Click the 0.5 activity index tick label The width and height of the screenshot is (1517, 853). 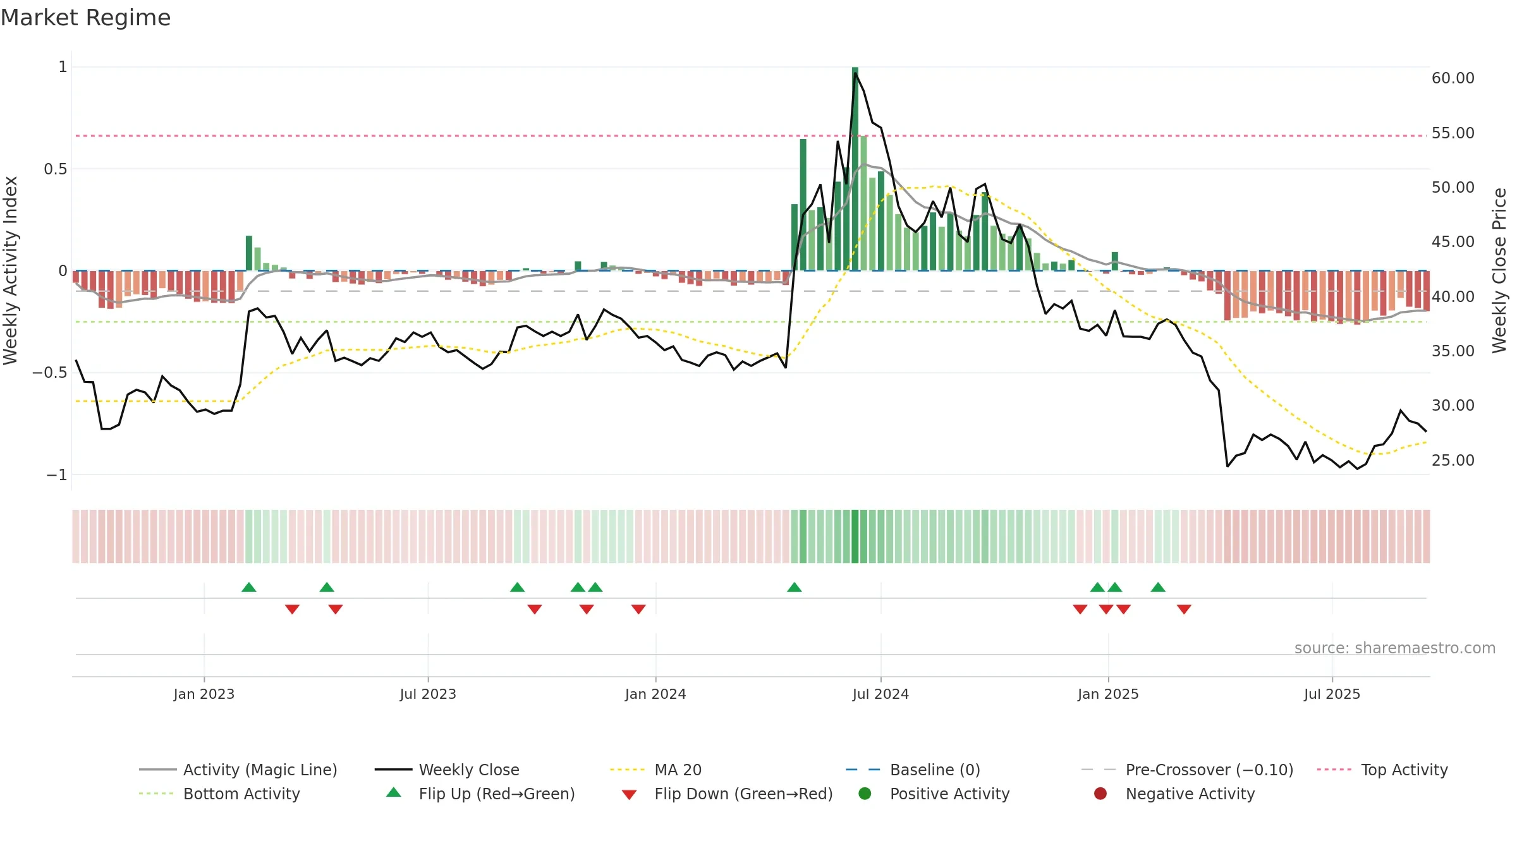pyautogui.click(x=56, y=169)
